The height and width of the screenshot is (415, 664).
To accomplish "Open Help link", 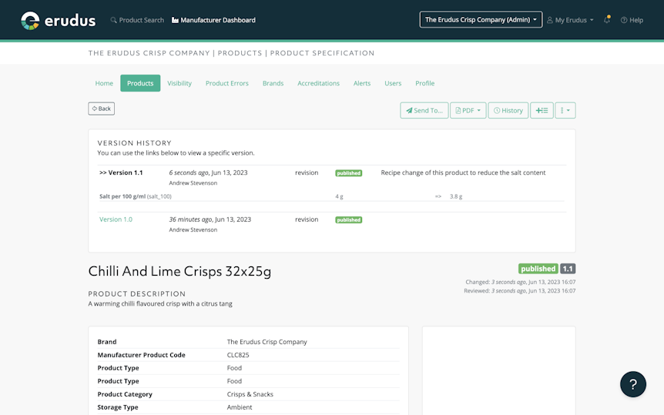I will point(632,20).
